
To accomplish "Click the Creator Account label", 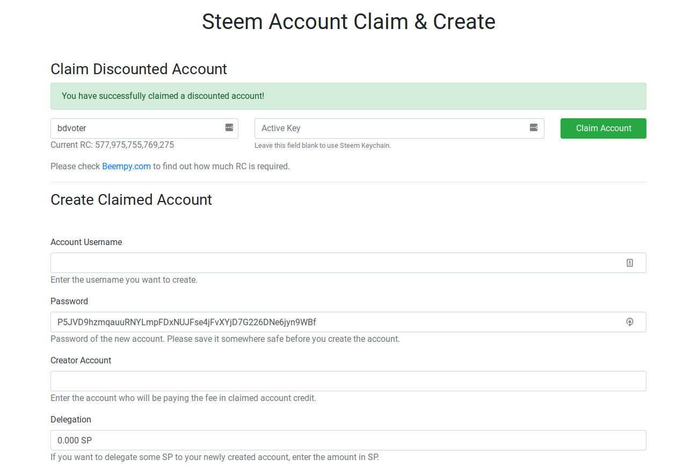I will pos(81,361).
